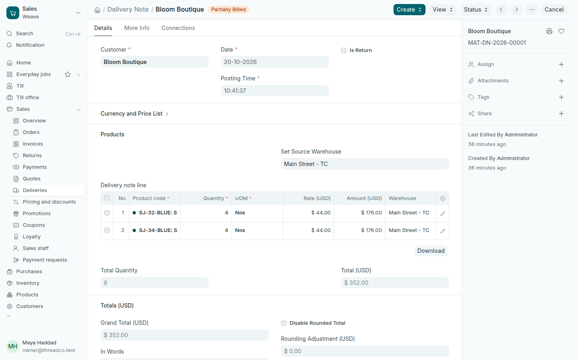
Task: Go to Delivery Note breadcrumb link
Action: (128, 10)
